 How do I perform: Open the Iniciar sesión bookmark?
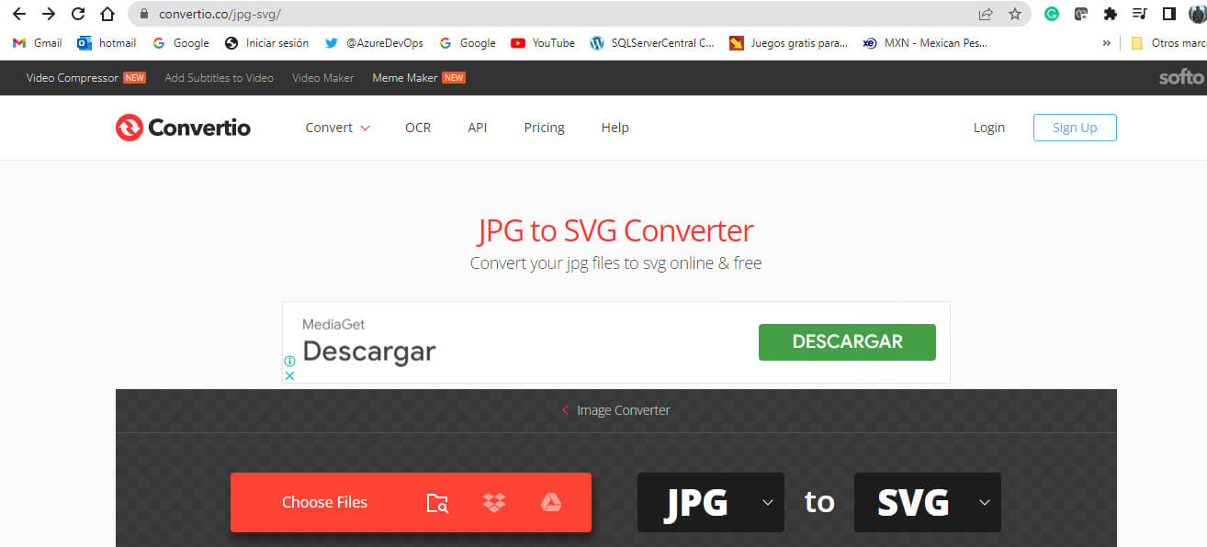pyautogui.click(x=266, y=43)
